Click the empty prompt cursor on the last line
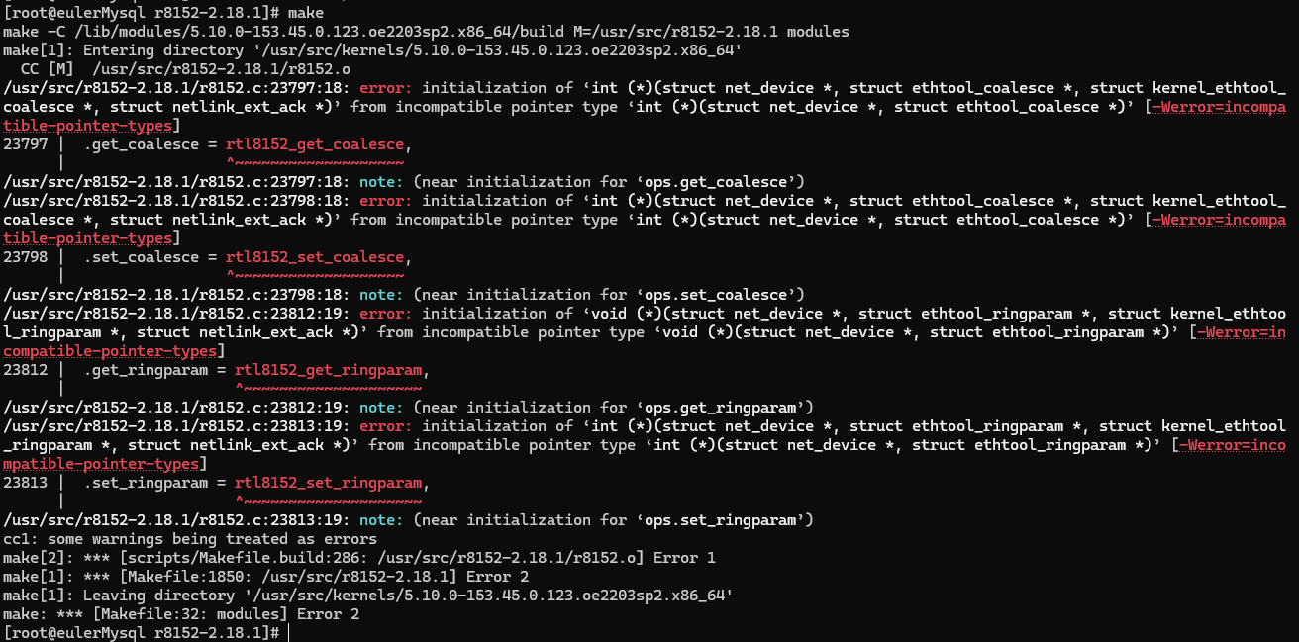 point(292,632)
